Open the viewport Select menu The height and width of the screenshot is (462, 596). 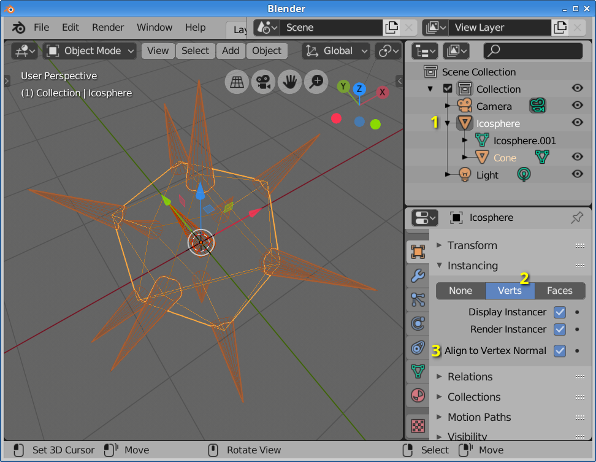195,50
